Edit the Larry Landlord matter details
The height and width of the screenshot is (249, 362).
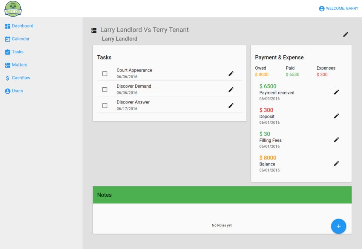click(345, 35)
